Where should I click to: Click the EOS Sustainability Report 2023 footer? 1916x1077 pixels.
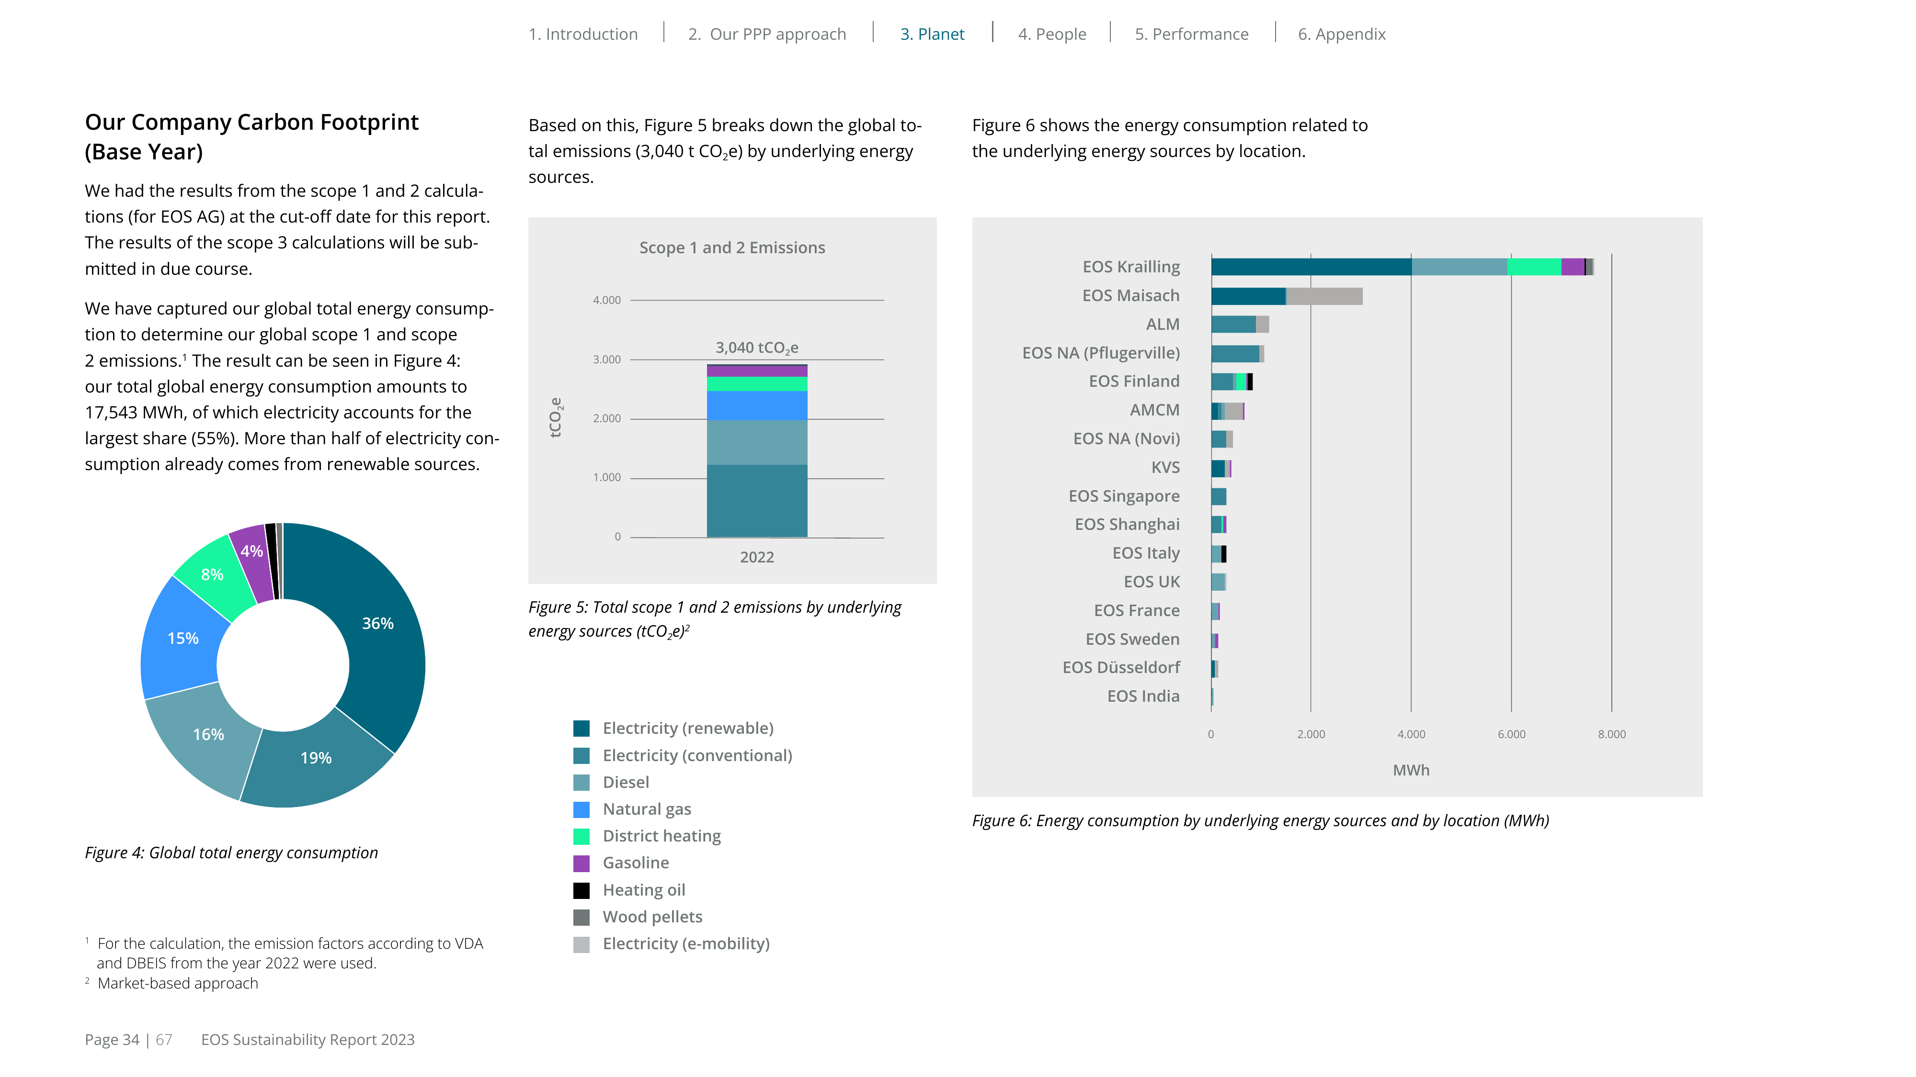308,1040
